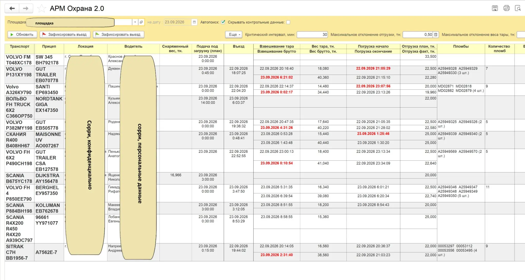Click the Количество пломб header
525x280 pixels.
coord(499,49)
